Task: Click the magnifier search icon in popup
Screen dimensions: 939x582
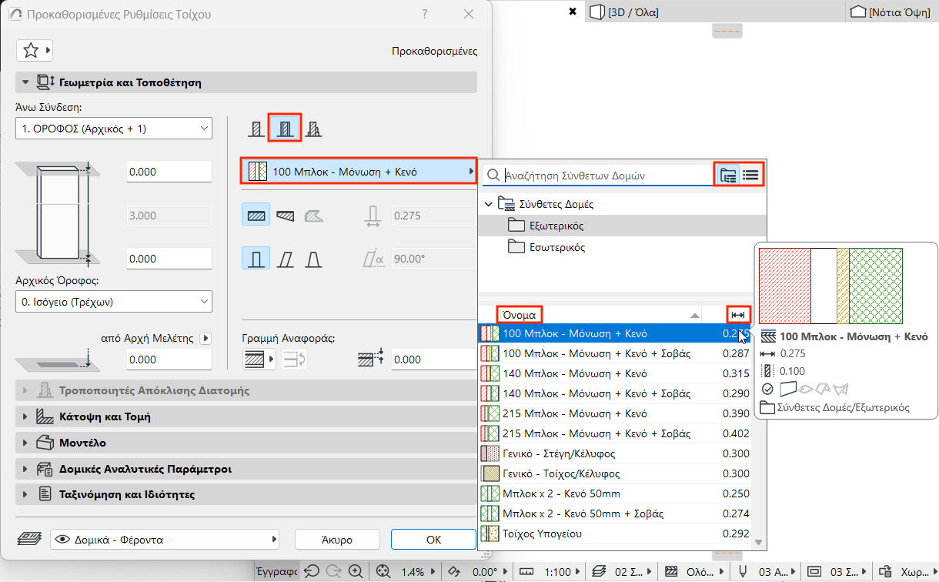Action: click(x=492, y=176)
